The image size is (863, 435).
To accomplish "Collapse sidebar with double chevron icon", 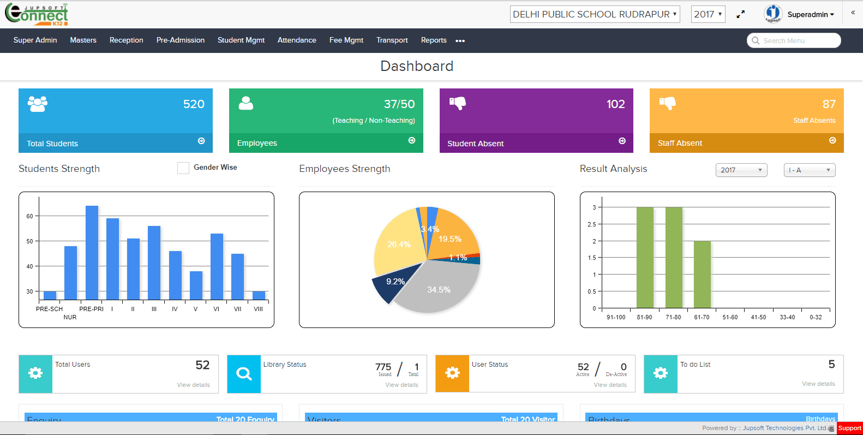I will [853, 13].
